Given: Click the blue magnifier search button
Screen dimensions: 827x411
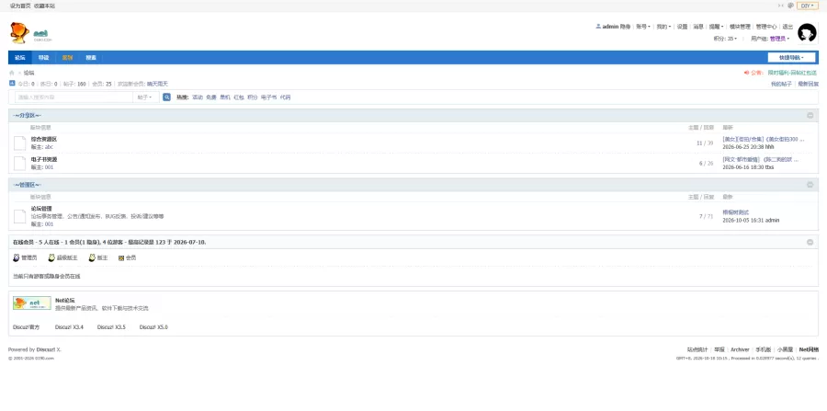Looking at the screenshot, I should pyautogui.click(x=166, y=97).
